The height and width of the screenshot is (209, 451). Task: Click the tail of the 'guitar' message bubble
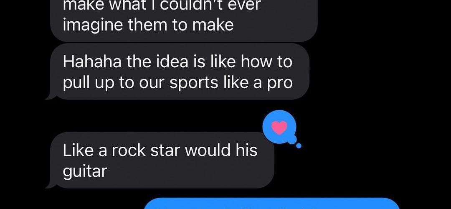51,185
